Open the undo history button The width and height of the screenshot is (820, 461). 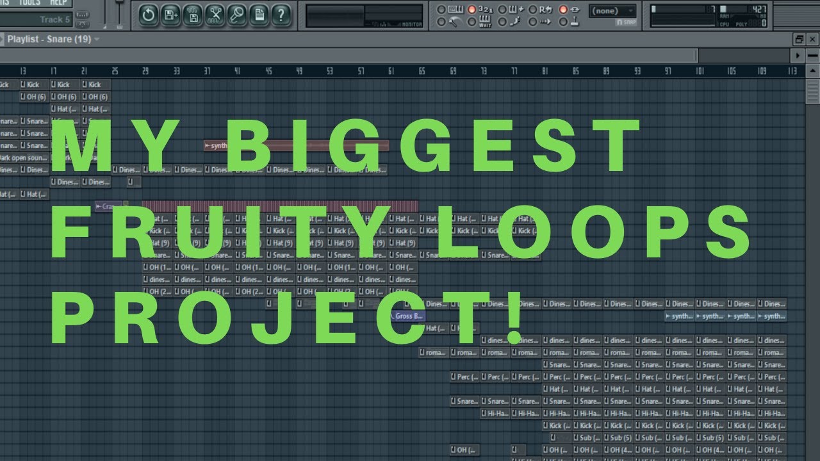[149, 15]
